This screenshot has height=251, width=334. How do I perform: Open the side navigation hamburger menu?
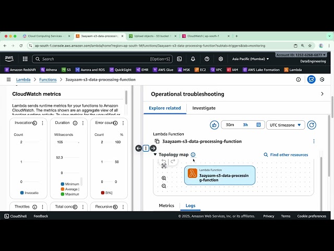tap(9, 79)
